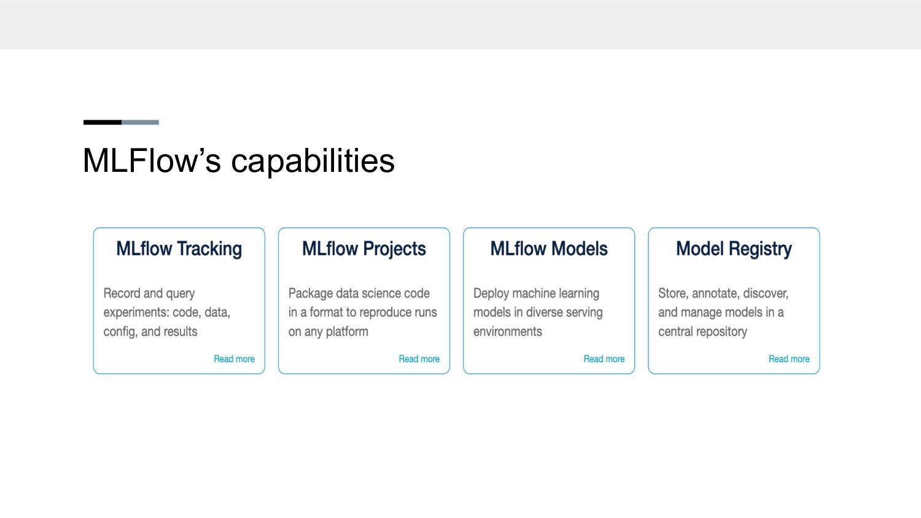Viewport: 921px width, 518px height.
Task: Open Read more link under MLflow Projects
Action: 419,359
